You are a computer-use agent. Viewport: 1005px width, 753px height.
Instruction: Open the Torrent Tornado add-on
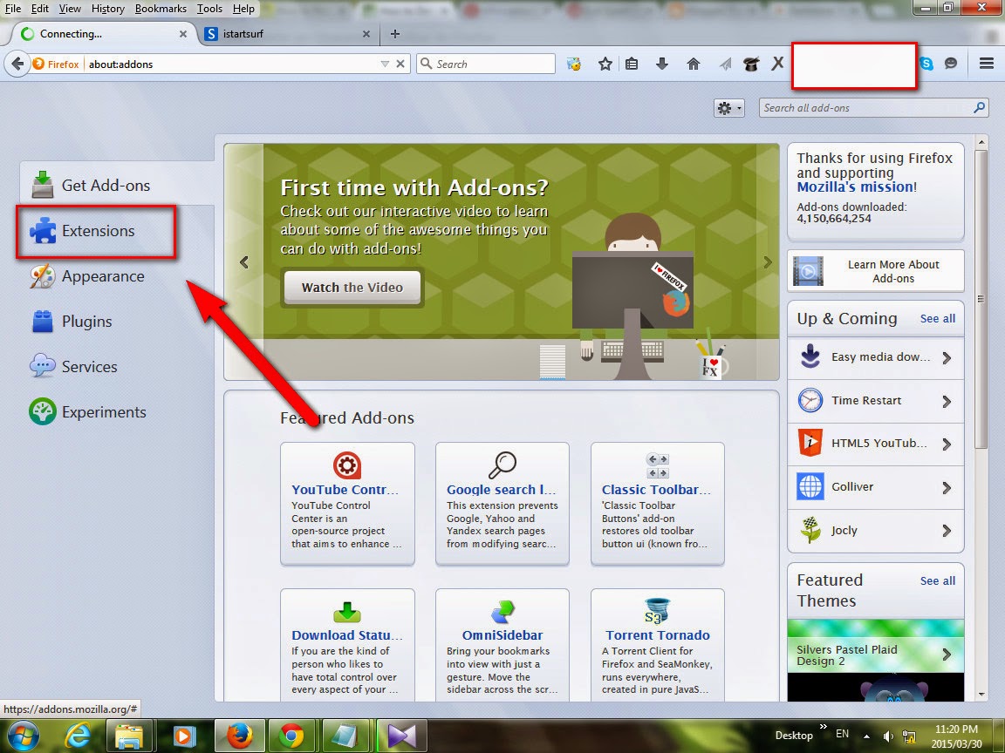point(658,646)
